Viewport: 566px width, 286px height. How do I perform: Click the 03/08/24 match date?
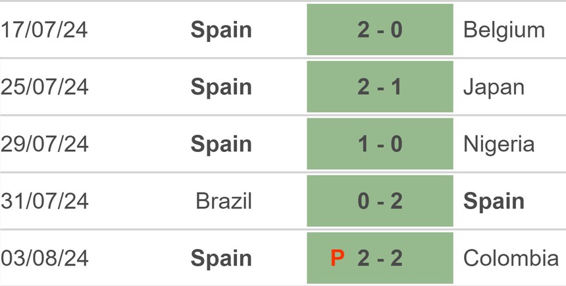pyautogui.click(x=45, y=258)
